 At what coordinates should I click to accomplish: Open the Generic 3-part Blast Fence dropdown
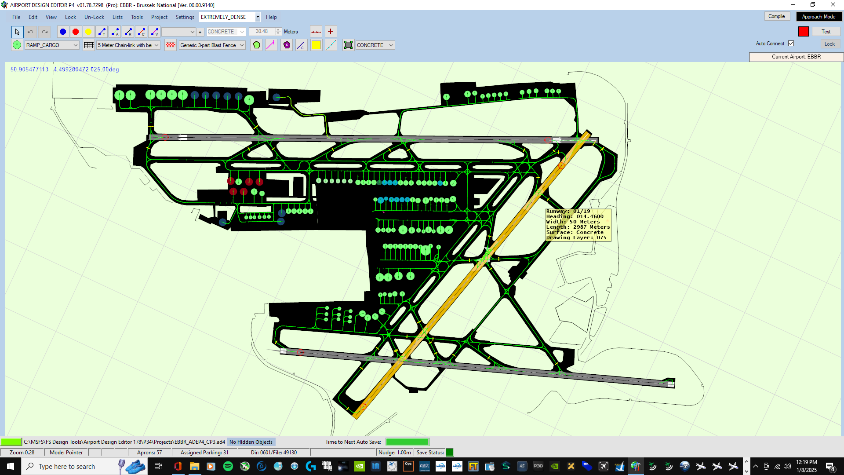pyautogui.click(x=241, y=45)
